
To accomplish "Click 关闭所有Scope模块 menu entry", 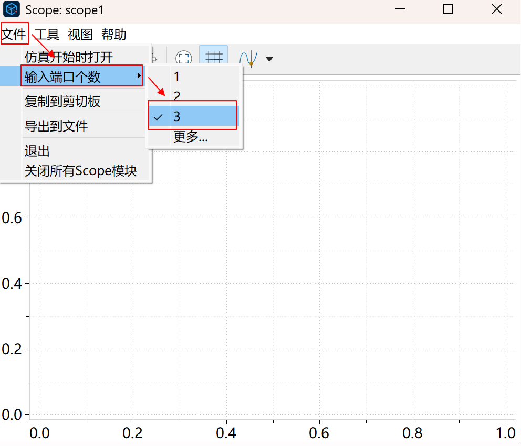I will 80,171.
